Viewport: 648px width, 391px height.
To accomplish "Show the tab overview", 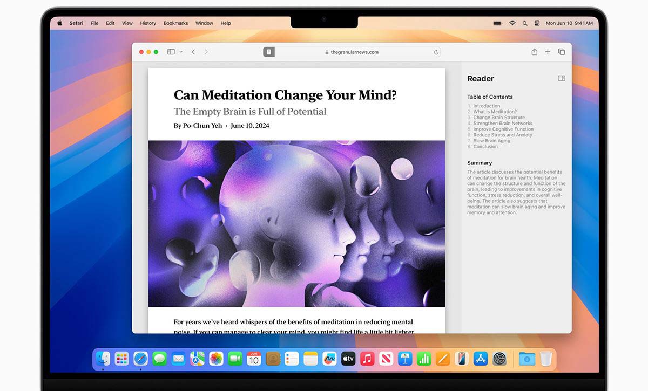I will [561, 51].
